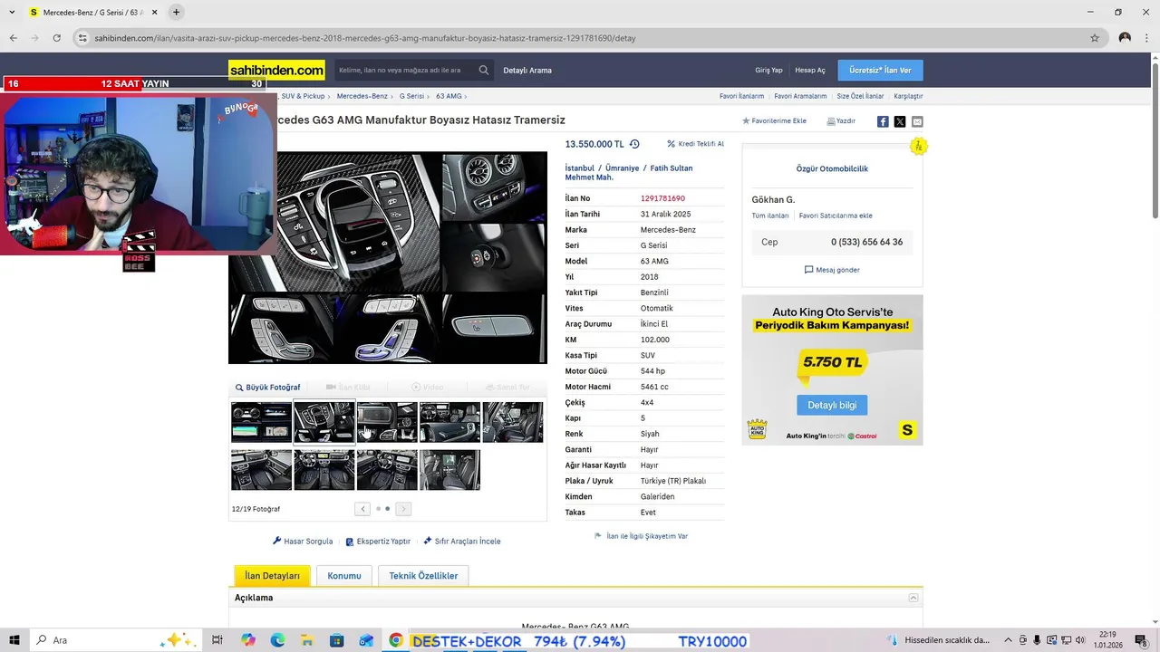The height and width of the screenshot is (652, 1160).
Task: Focus the keyword search input field
Action: (405, 70)
